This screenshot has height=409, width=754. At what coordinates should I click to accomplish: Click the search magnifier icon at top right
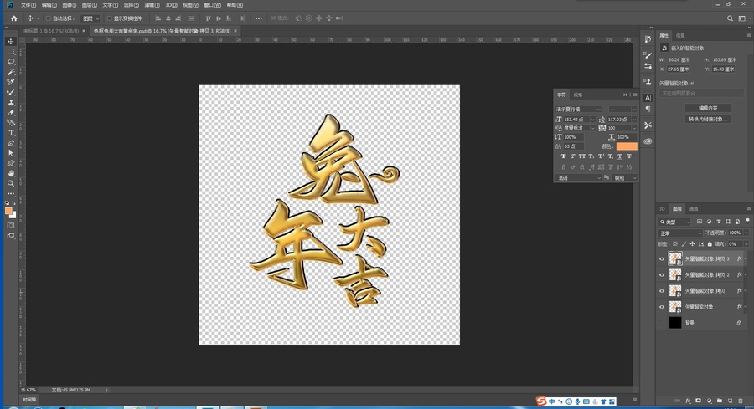pyautogui.click(x=730, y=18)
